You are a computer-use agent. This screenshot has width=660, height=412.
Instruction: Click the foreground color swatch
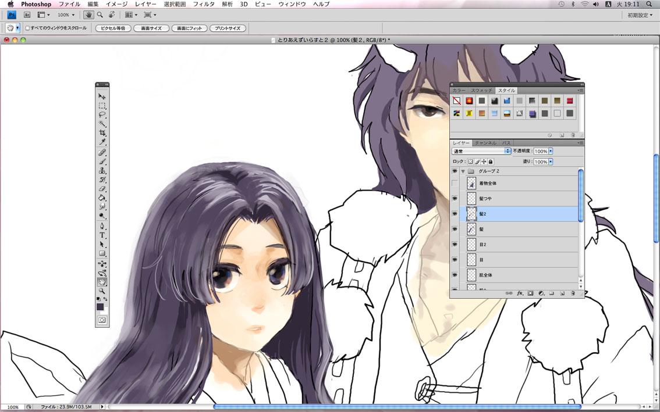(x=100, y=306)
